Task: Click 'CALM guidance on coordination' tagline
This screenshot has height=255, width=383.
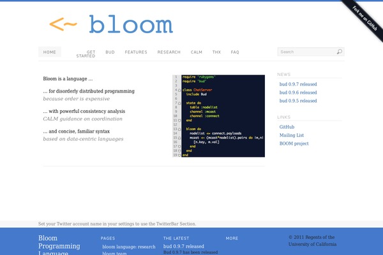Action: pos(83,119)
